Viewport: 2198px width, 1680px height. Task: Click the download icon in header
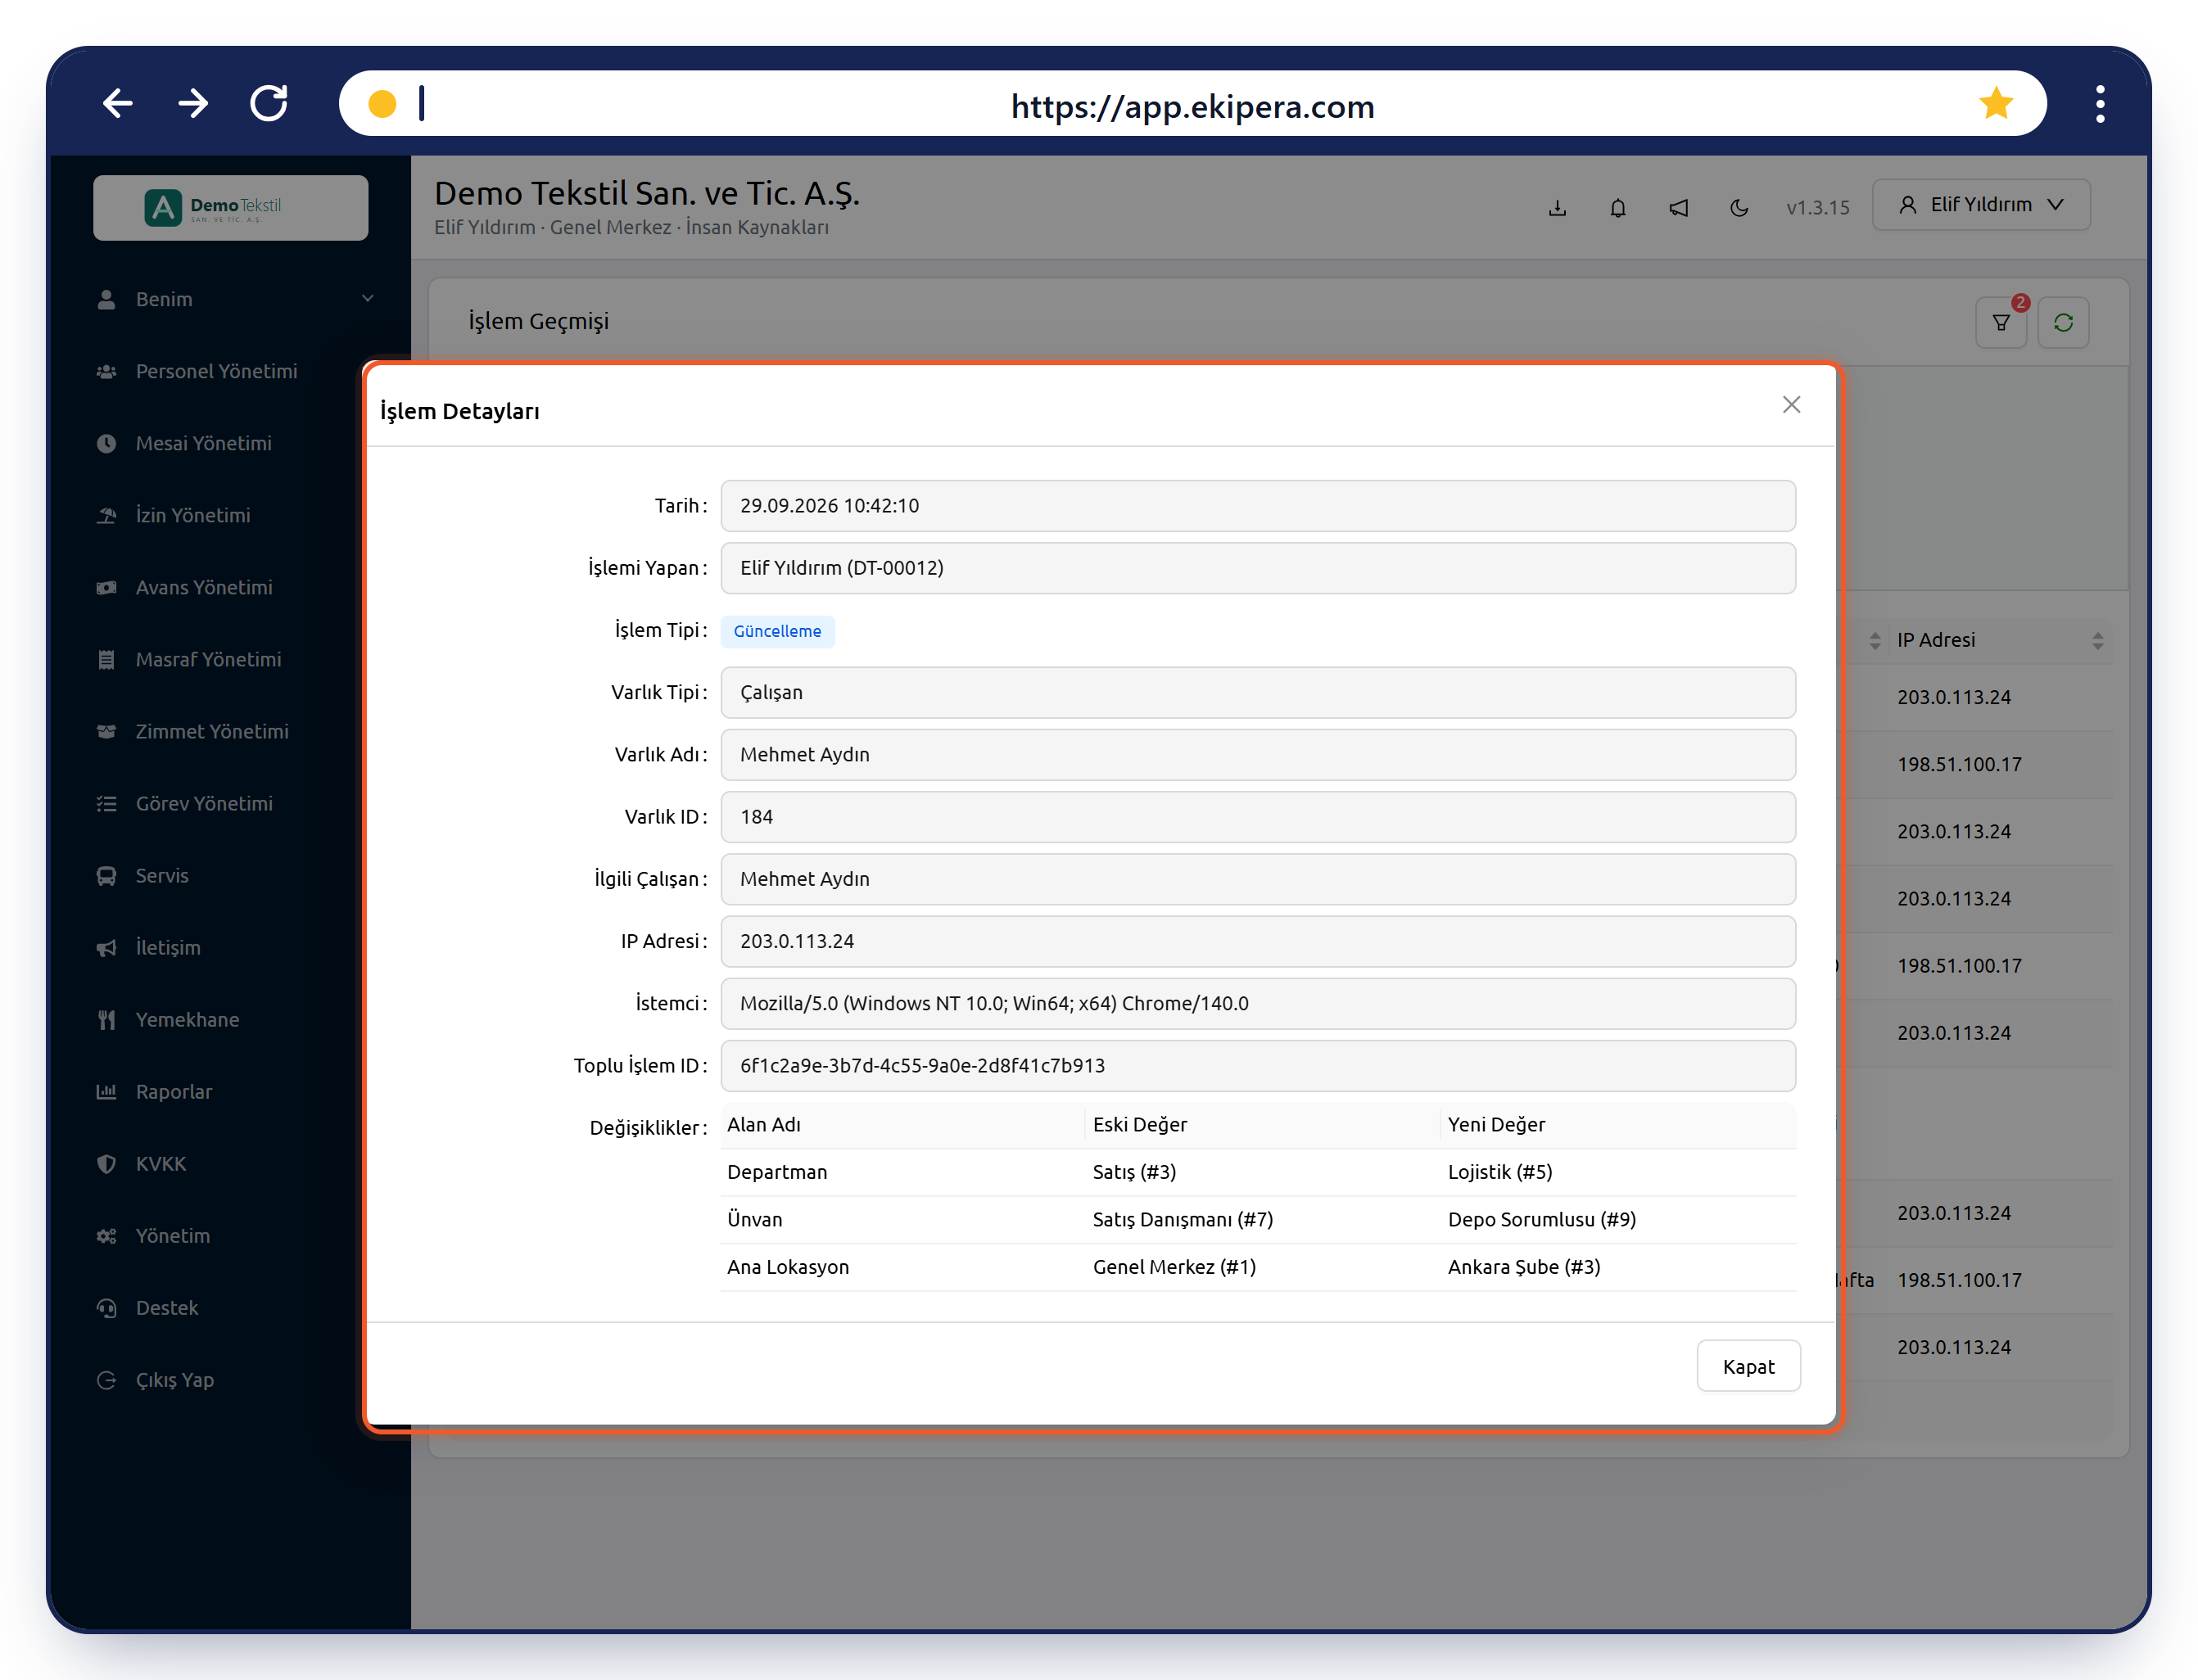pyautogui.click(x=1557, y=207)
